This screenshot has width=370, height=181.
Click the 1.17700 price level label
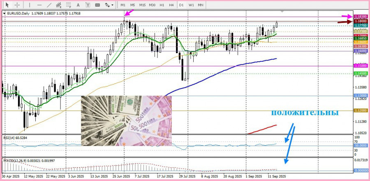pos(360,25)
